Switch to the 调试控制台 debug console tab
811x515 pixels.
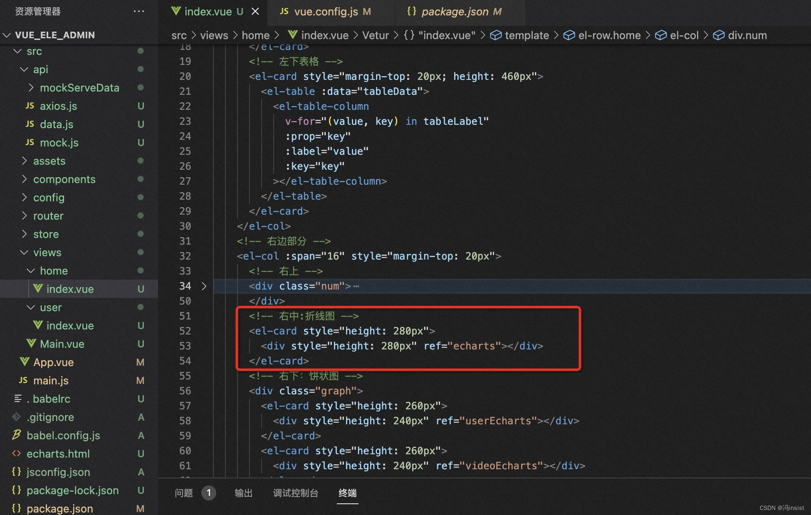click(295, 493)
